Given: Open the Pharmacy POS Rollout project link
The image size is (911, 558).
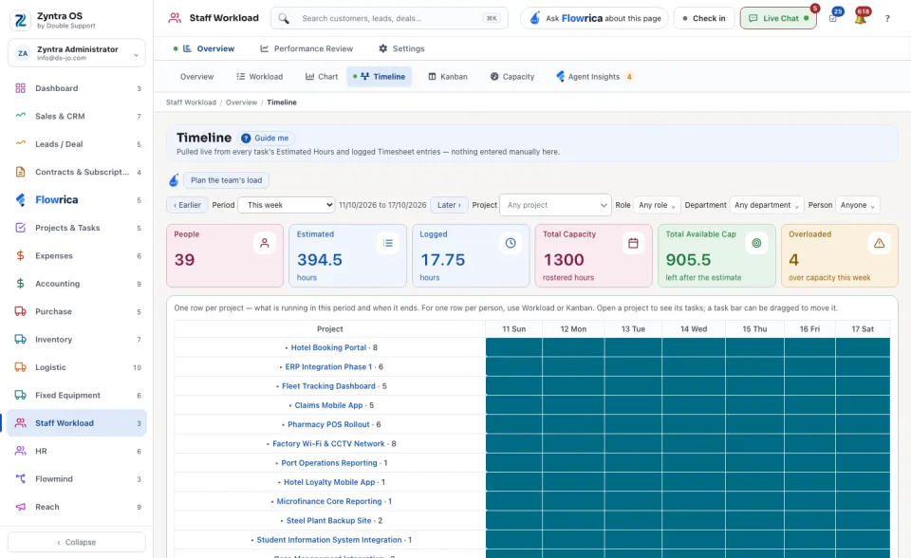Looking at the screenshot, I should click(x=328, y=424).
